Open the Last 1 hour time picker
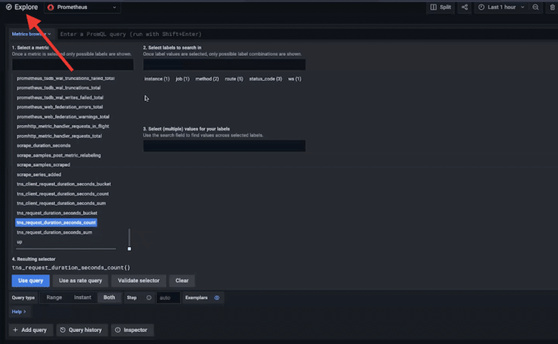 point(501,7)
